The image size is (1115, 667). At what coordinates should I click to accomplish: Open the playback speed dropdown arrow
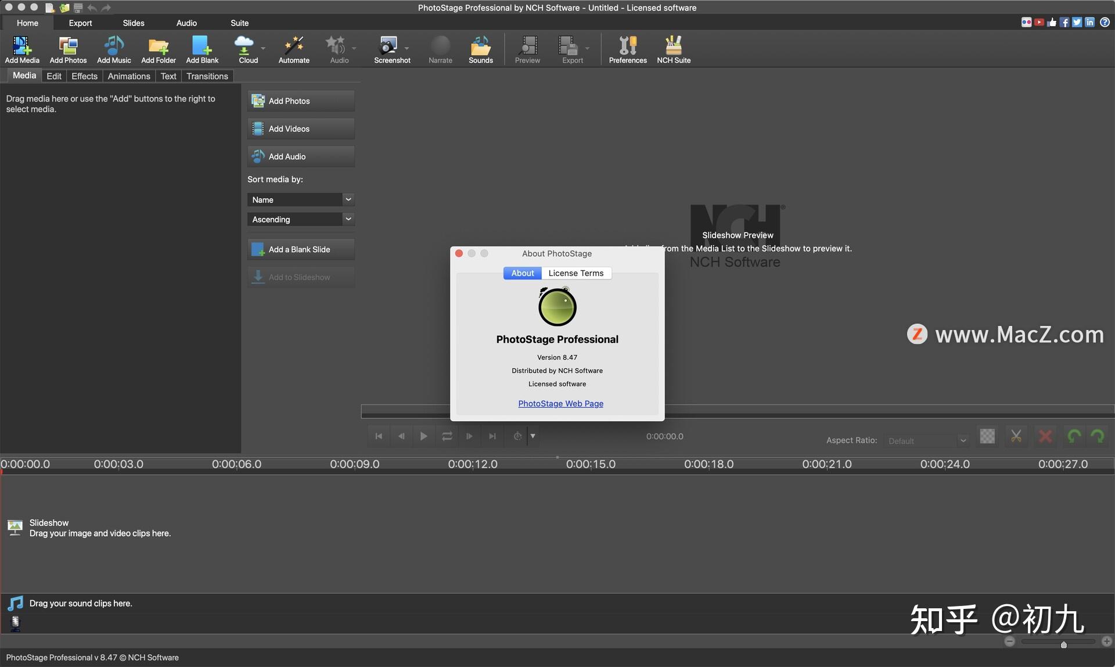point(533,436)
